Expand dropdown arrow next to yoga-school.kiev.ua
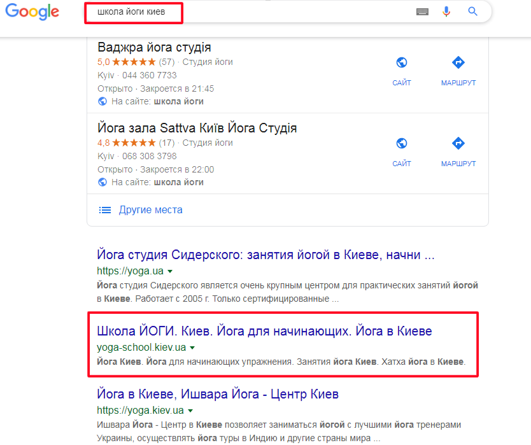The image size is (531, 445). [x=192, y=348]
